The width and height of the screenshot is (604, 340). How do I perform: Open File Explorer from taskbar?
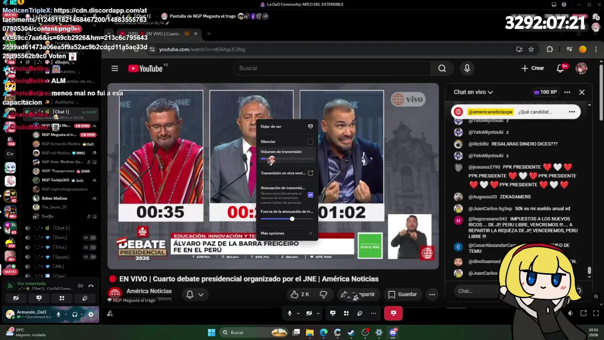tap(310, 332)
